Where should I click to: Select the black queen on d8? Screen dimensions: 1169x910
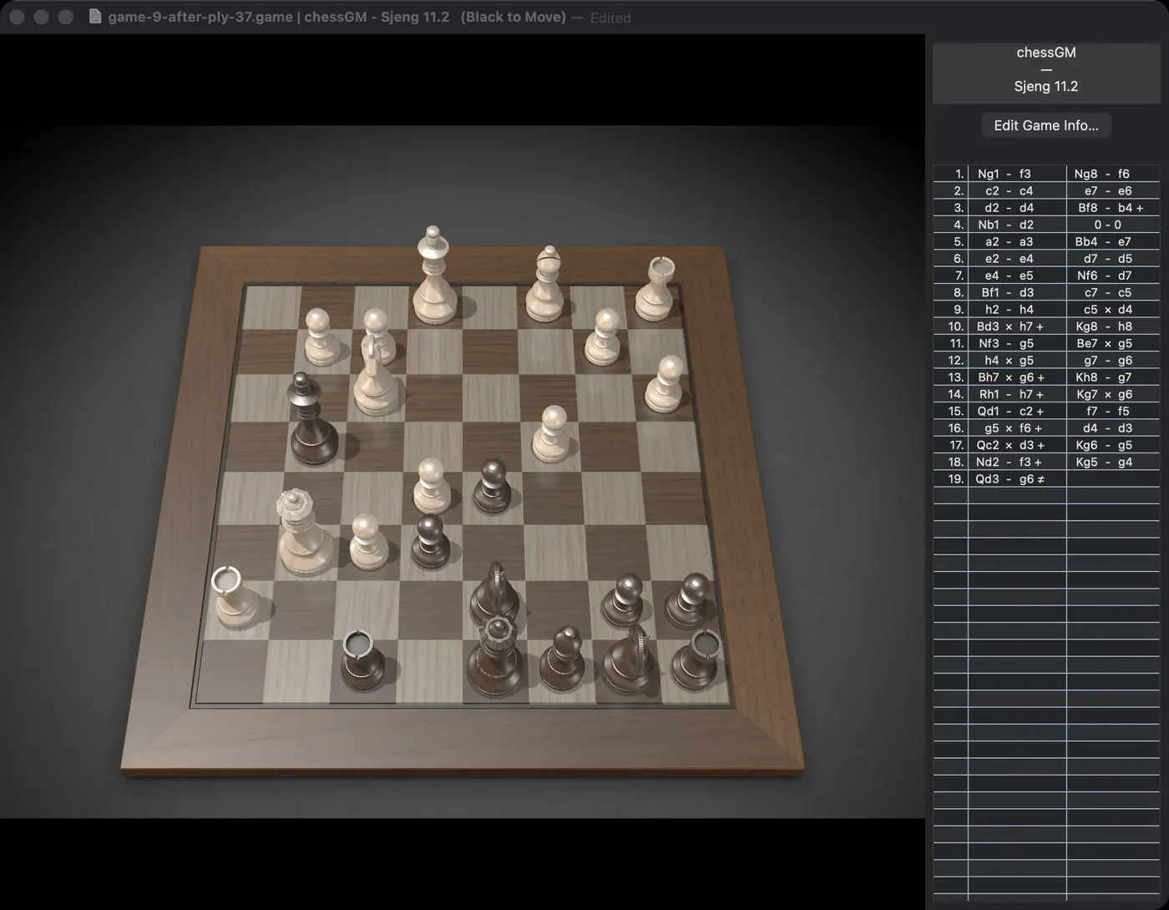pyautogui.click(x=496, y=656)
